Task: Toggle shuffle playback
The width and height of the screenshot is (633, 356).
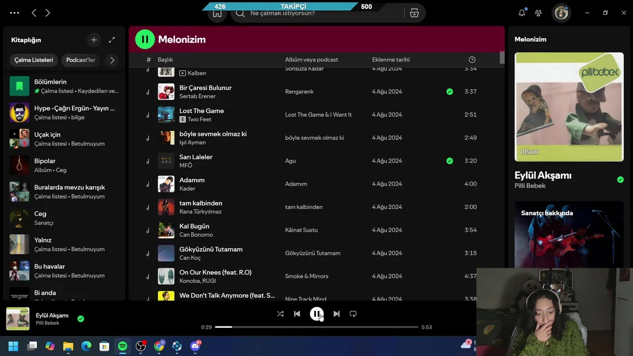Action: click(x=280, y=314)
